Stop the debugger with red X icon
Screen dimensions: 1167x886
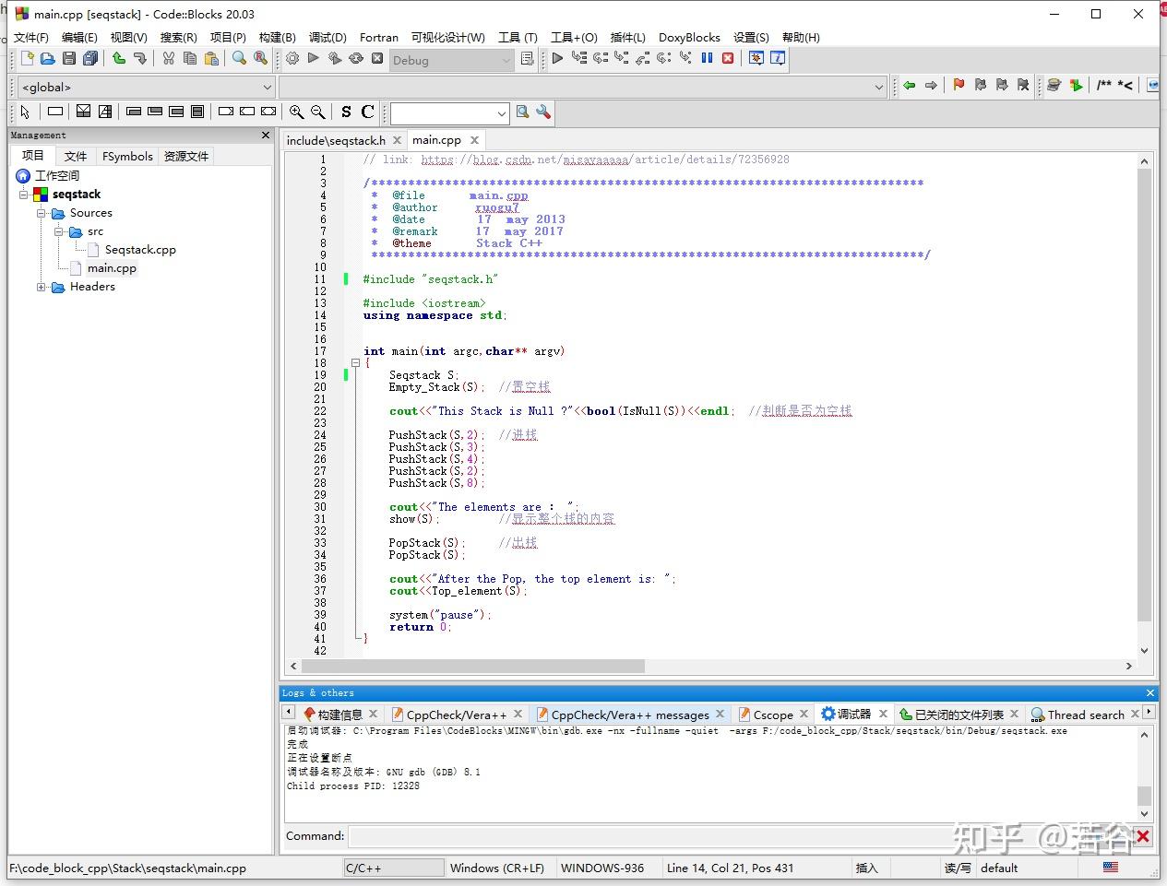click(728, 58)
